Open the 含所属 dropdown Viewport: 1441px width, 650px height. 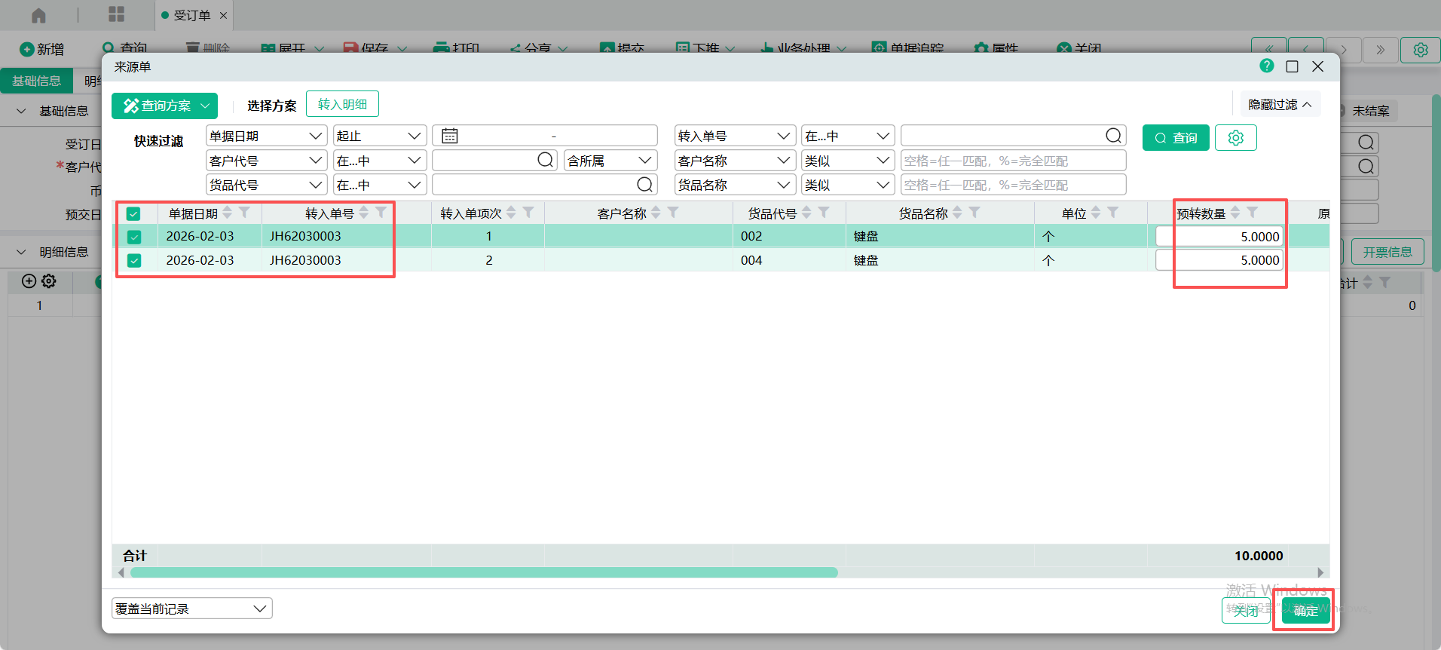(609, 161)
